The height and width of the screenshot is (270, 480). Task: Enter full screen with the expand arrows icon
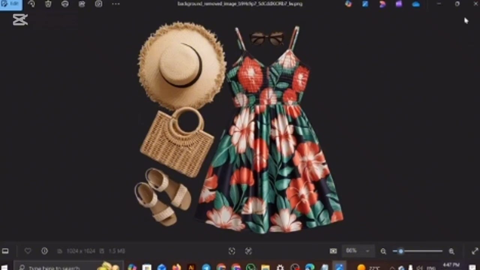tap(475, 251)
